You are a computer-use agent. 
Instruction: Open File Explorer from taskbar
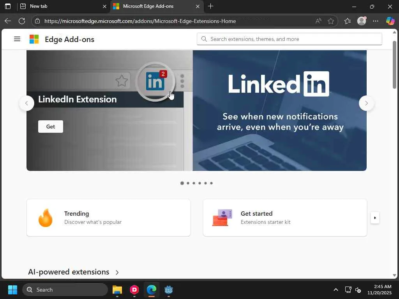point(117,290)
